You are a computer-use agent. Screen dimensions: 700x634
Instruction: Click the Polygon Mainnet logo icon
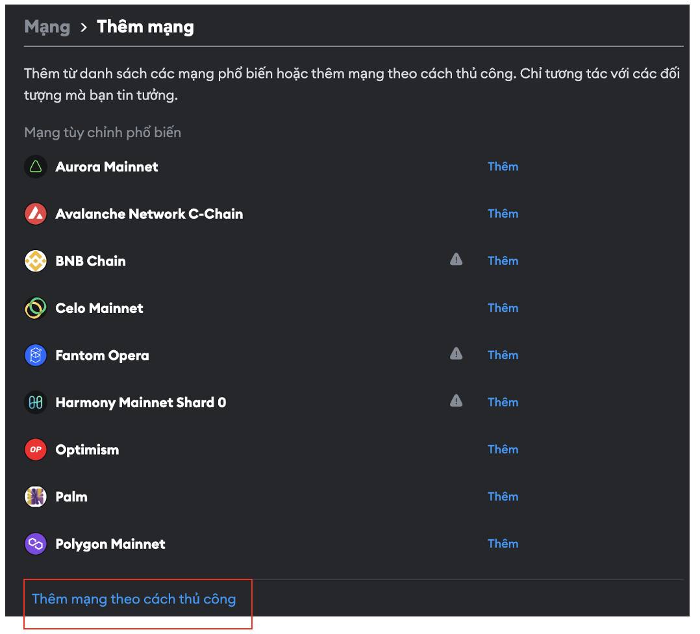pos(35,544)
